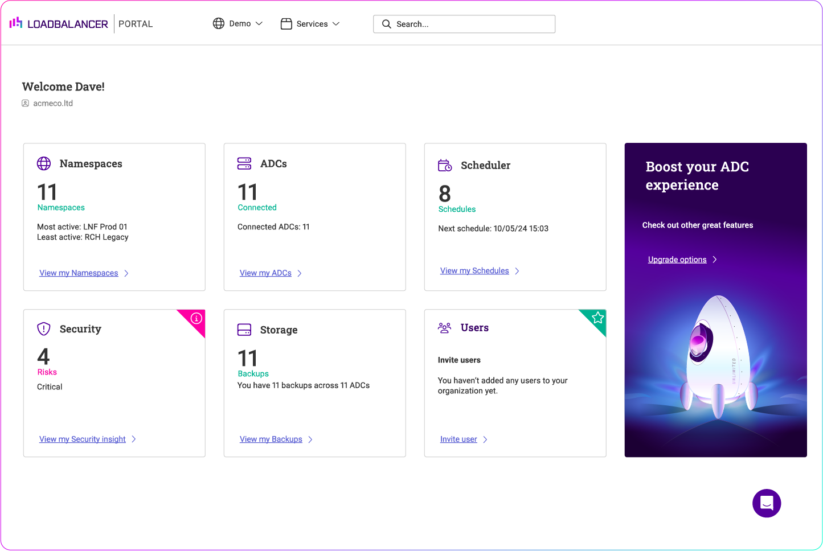
Task: Click the chevron beside View my Backups
Action: [310, 439]
